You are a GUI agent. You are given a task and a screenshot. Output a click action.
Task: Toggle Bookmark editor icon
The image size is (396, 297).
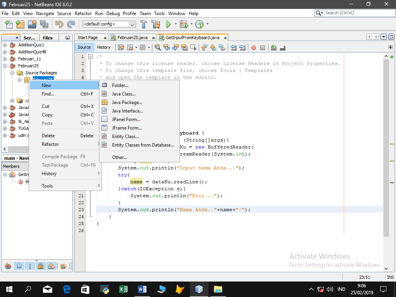(x=222, y=48)
